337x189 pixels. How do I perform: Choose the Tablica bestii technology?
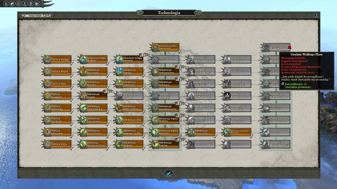[x=57, y=144]
